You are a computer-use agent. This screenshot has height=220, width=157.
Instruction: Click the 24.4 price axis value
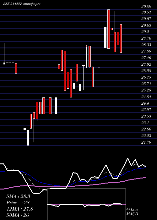click(145, 103)
